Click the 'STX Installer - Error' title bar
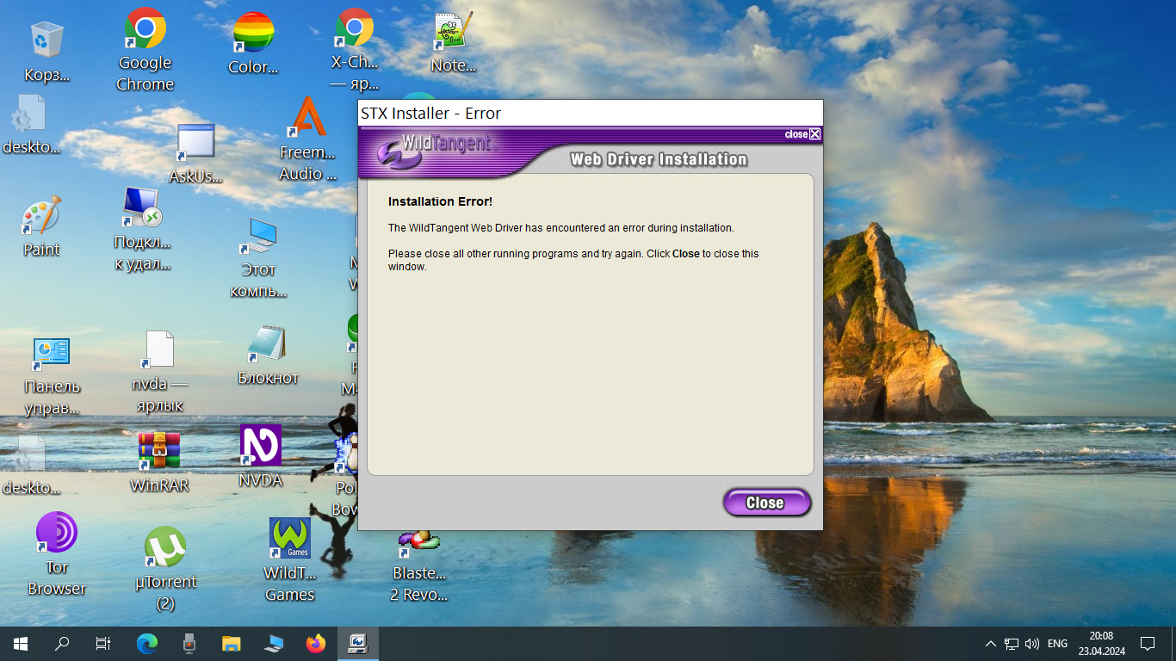The height and width of the screenshot is (661, 1176). [x=590, y=114]
